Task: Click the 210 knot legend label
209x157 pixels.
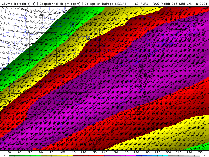Action: point(179,152)
